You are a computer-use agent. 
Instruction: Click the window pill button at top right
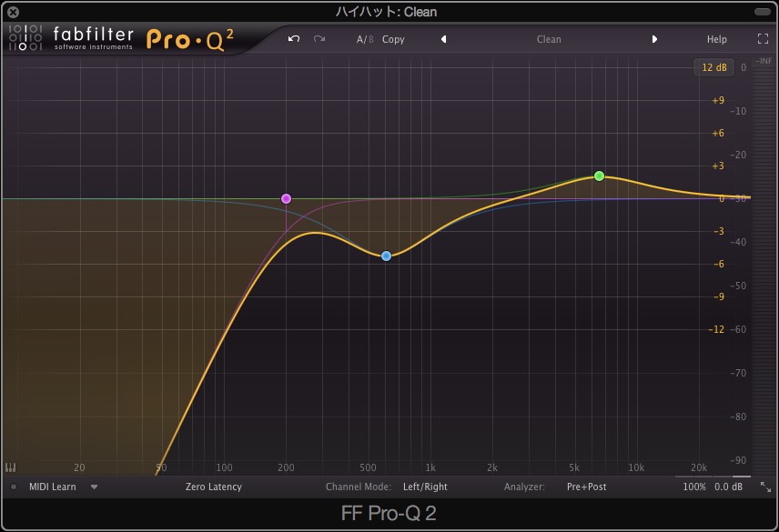[762, 12]
